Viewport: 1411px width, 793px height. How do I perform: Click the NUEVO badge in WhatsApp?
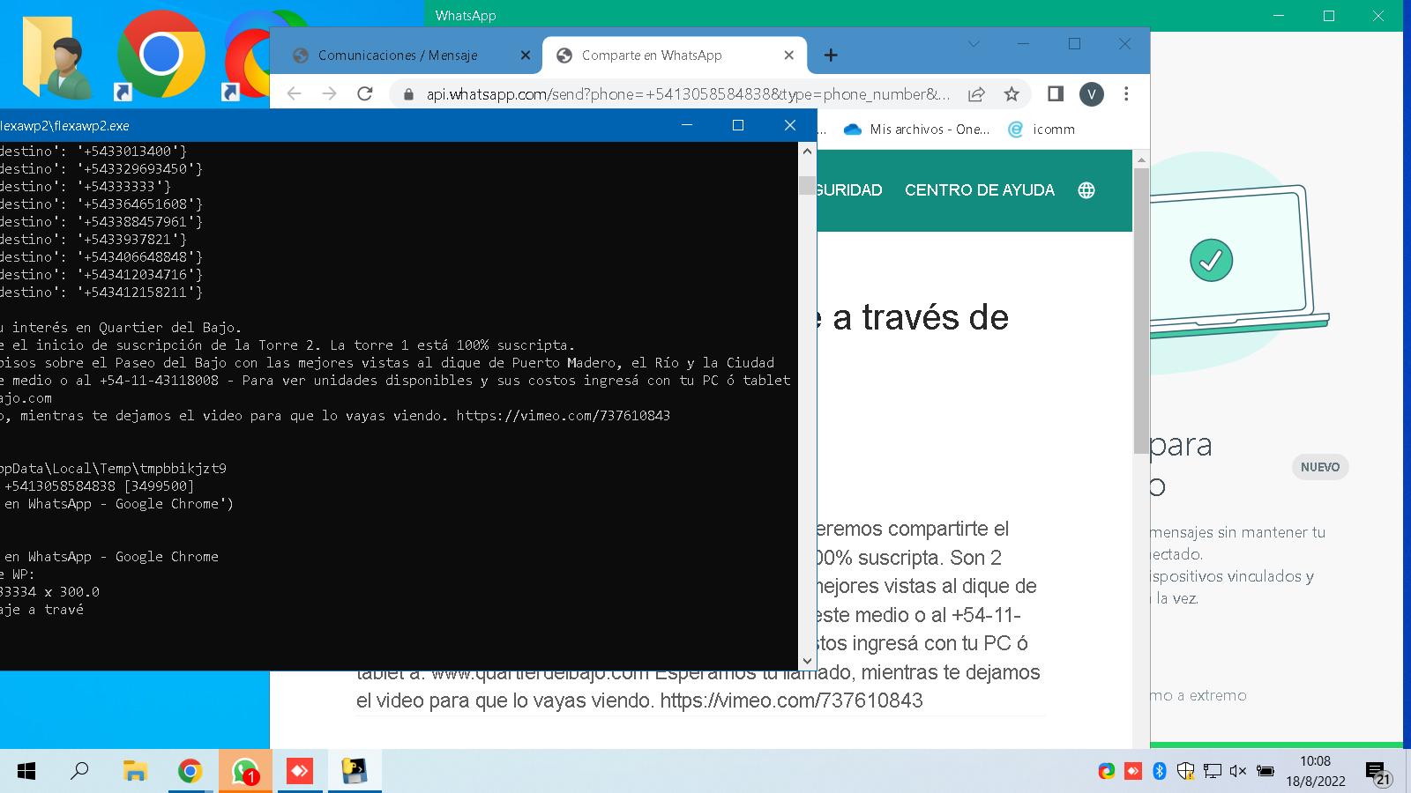click(x=1320, y=467)
